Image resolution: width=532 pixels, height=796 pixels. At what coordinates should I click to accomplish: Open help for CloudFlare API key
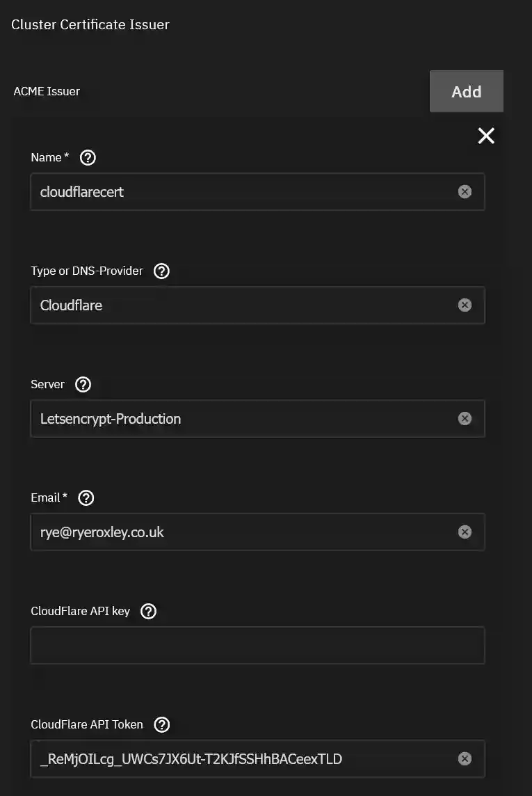147,611
